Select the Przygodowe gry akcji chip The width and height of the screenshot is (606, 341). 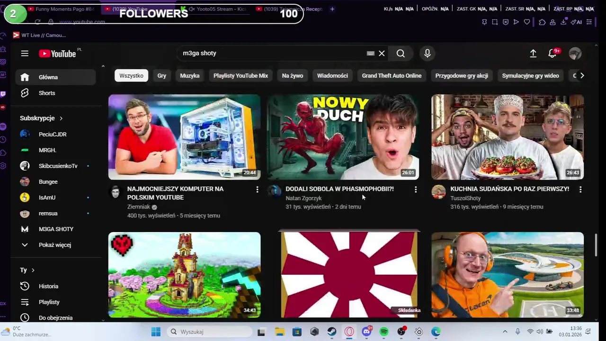coord(462,76)
